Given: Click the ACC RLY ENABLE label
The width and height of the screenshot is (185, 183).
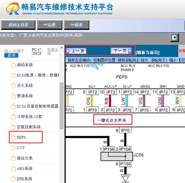Looking at the screenshot, I should pos(128,68).
